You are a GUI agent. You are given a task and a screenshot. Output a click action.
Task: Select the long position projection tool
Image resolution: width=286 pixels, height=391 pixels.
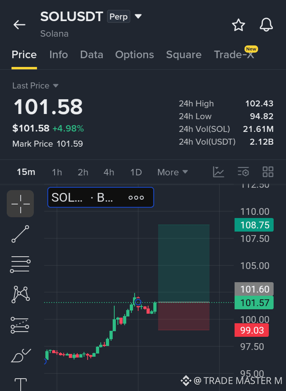(x=20, y=325)
